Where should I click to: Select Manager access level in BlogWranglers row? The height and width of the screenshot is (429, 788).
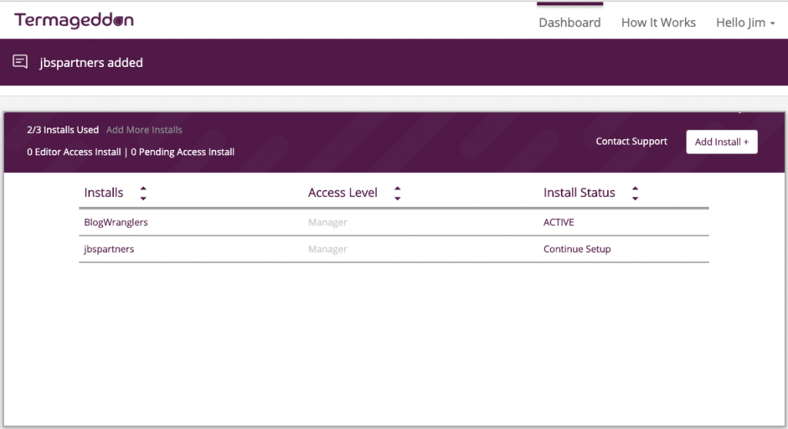[x=328, y=222]
